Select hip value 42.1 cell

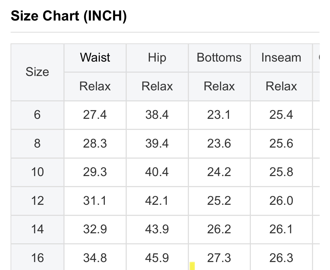[x=157, y=201]
